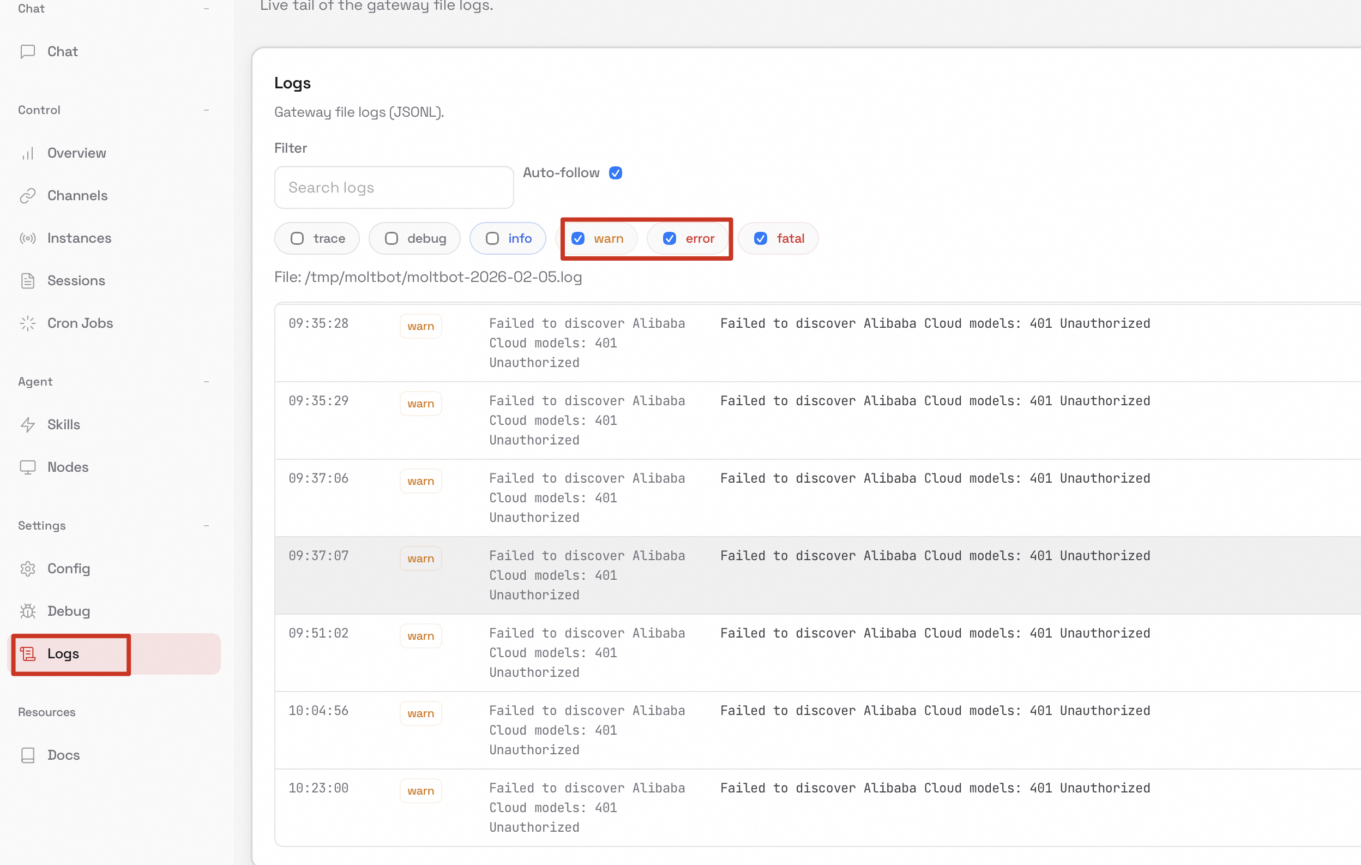
Task: Enable the trace log level checkbox
Action: coord(297,238)
